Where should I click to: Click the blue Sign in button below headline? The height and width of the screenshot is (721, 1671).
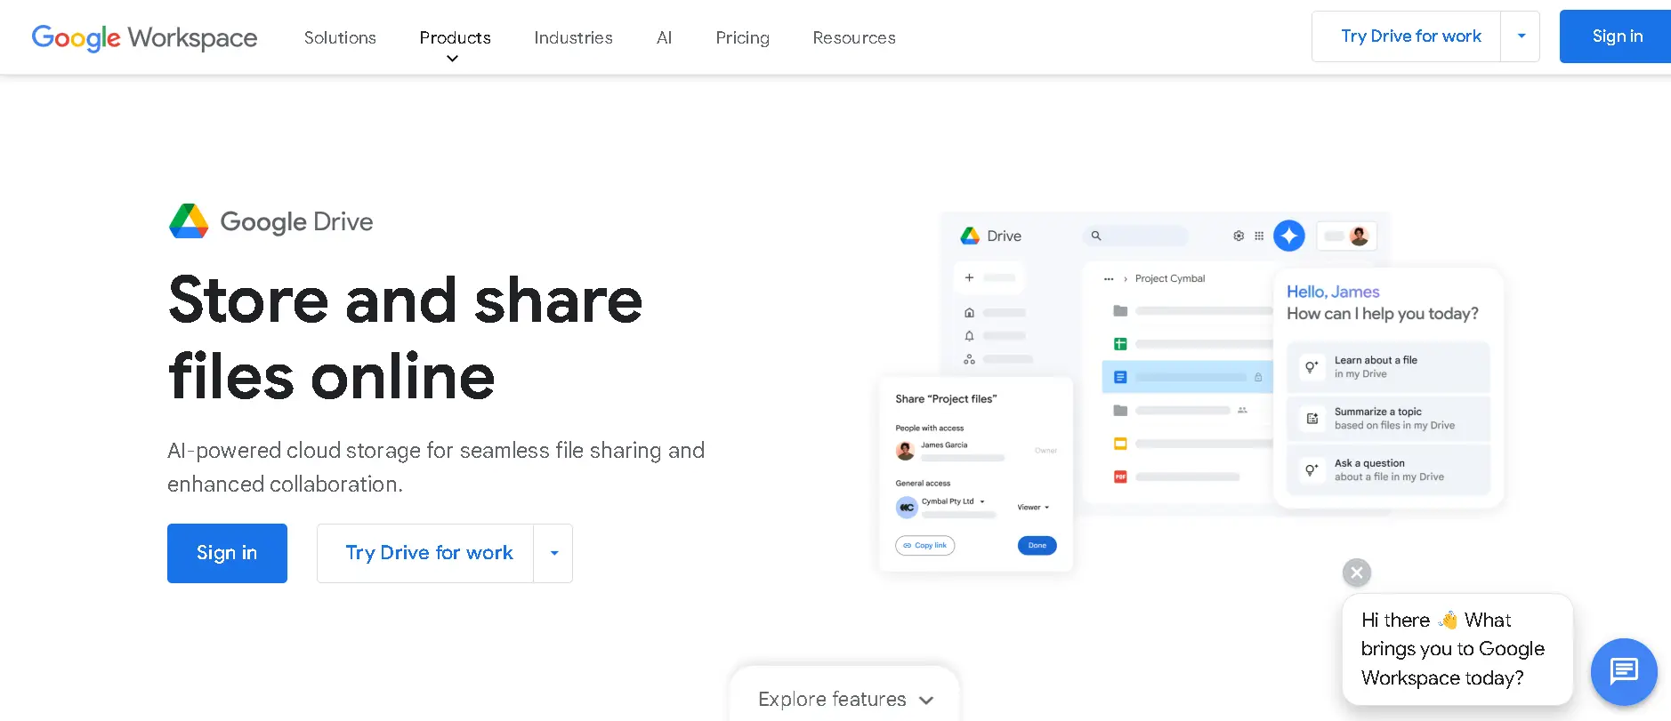[227, 553]
